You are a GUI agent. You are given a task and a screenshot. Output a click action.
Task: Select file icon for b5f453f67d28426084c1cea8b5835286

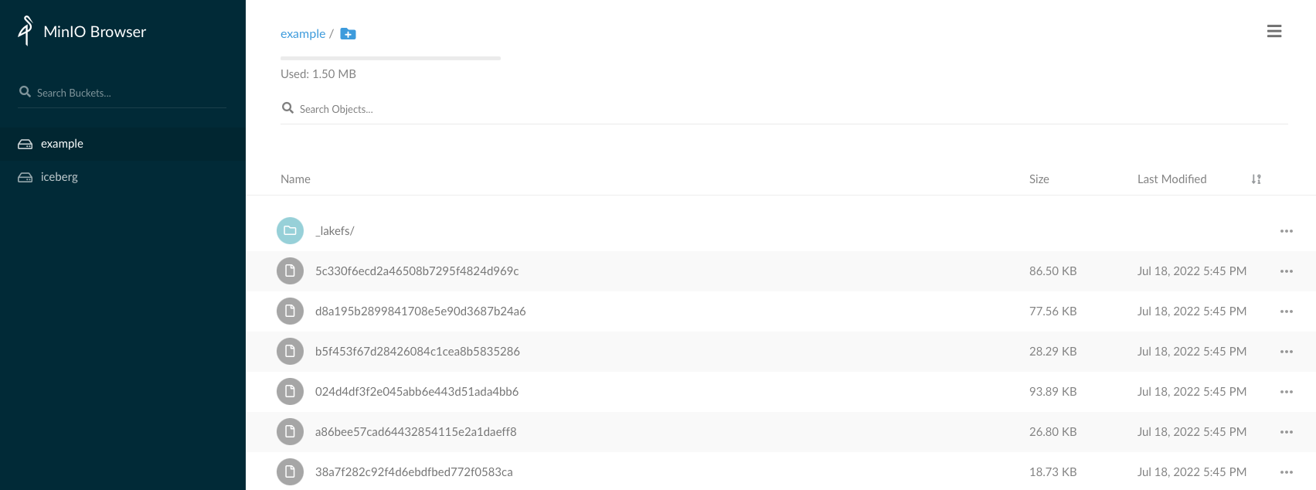(x=290, y=351)
